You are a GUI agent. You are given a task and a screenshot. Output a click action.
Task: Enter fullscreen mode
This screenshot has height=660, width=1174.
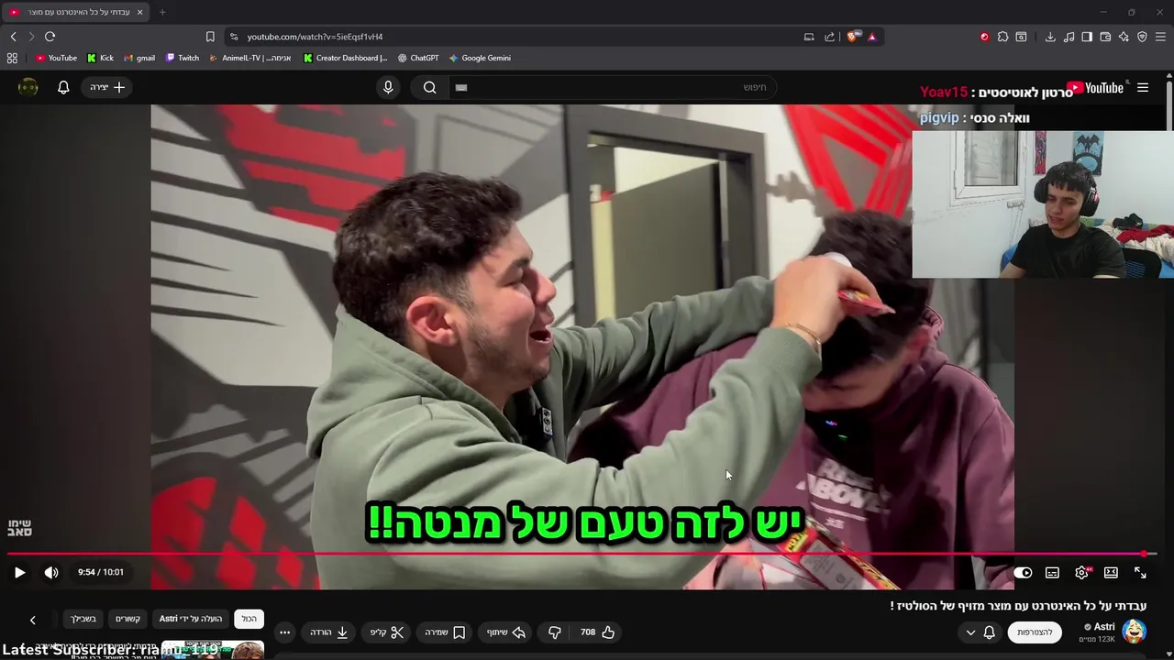coord(1140,572)
